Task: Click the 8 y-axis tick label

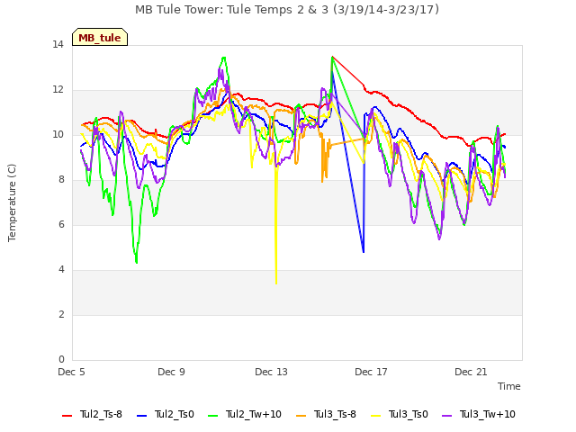Action: [61, 180]
